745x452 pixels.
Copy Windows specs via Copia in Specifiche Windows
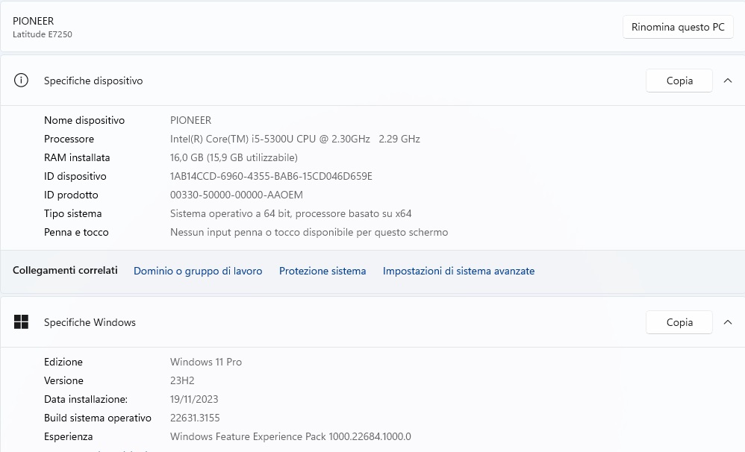[x=679, y=322]
